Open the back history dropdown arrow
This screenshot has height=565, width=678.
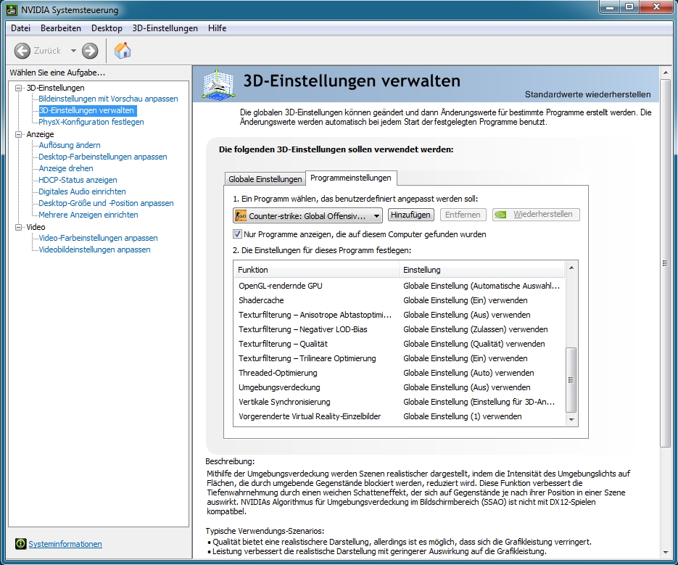click(x=73, y=51)
